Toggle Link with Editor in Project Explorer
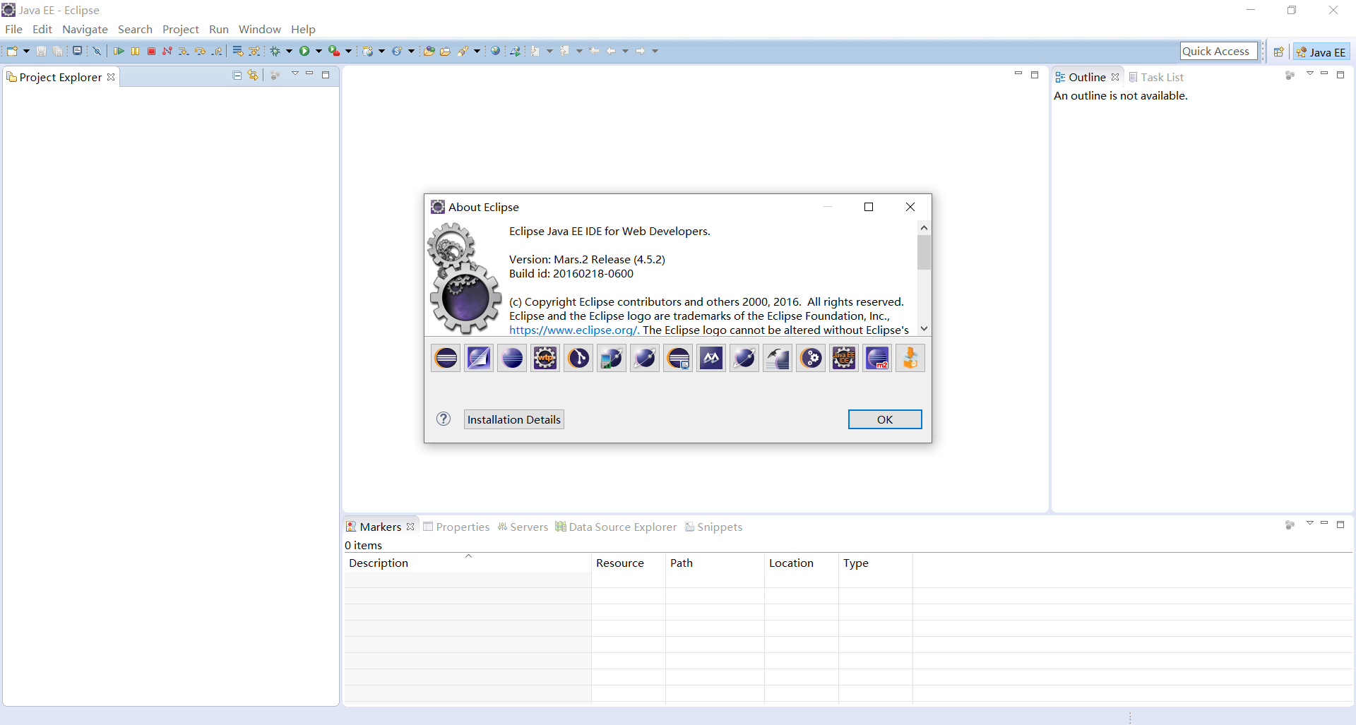The image size is (1356, 725). tap(252, 75)
